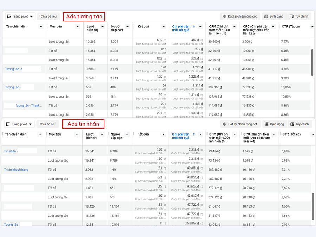Viewport: 316px width, 237px height.
Task: Click sort arrow on cost-per-result header, Ads tin nhắn table
Action: coord(194,134)
